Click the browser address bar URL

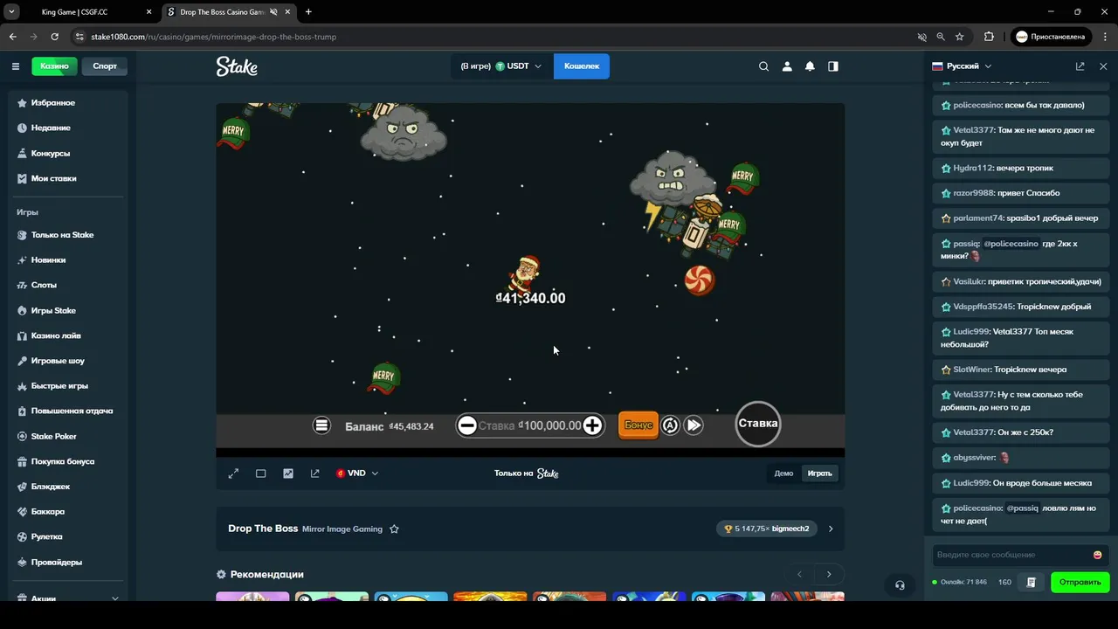214,37
